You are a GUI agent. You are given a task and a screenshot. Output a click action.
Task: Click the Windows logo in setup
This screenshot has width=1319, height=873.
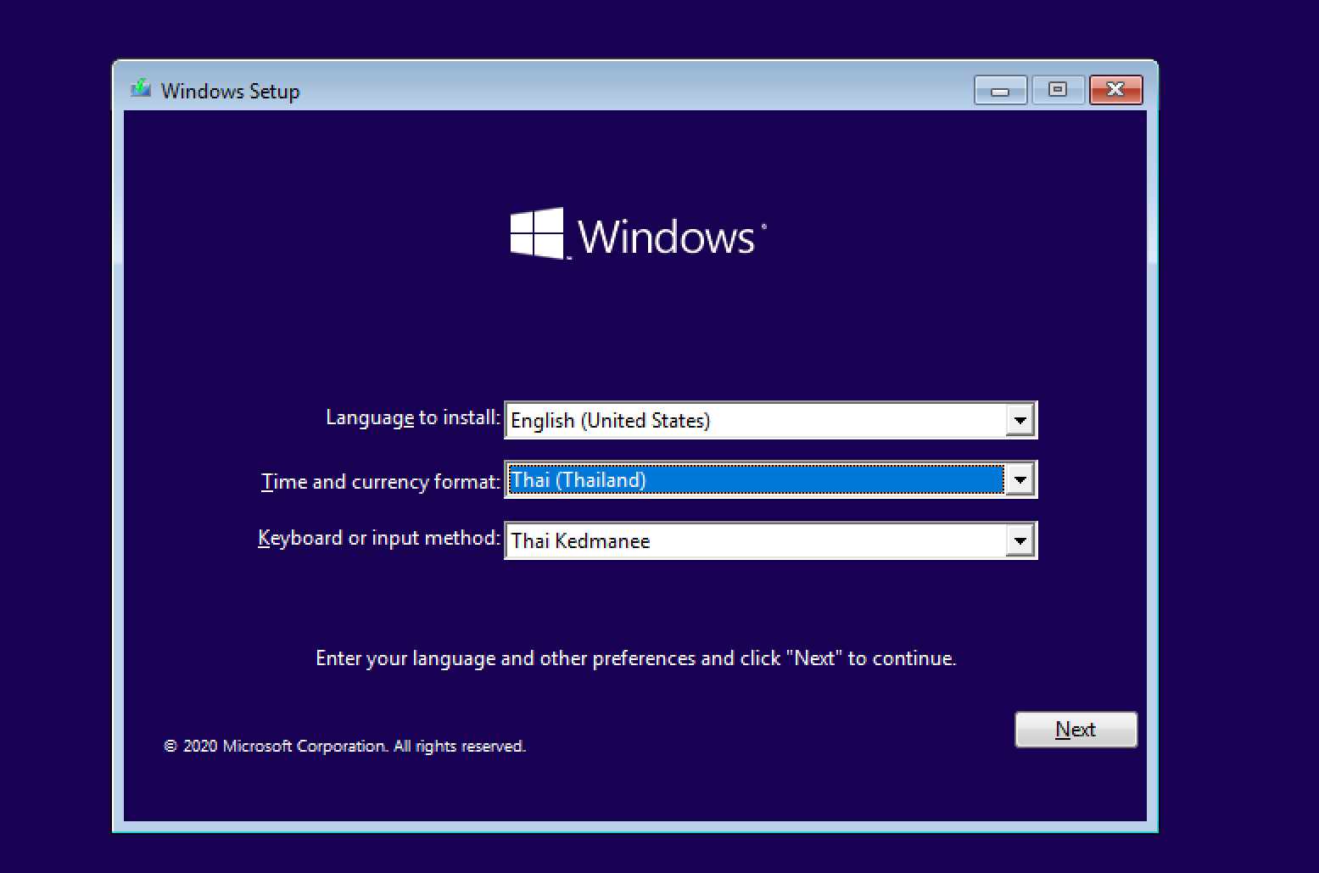638,233
